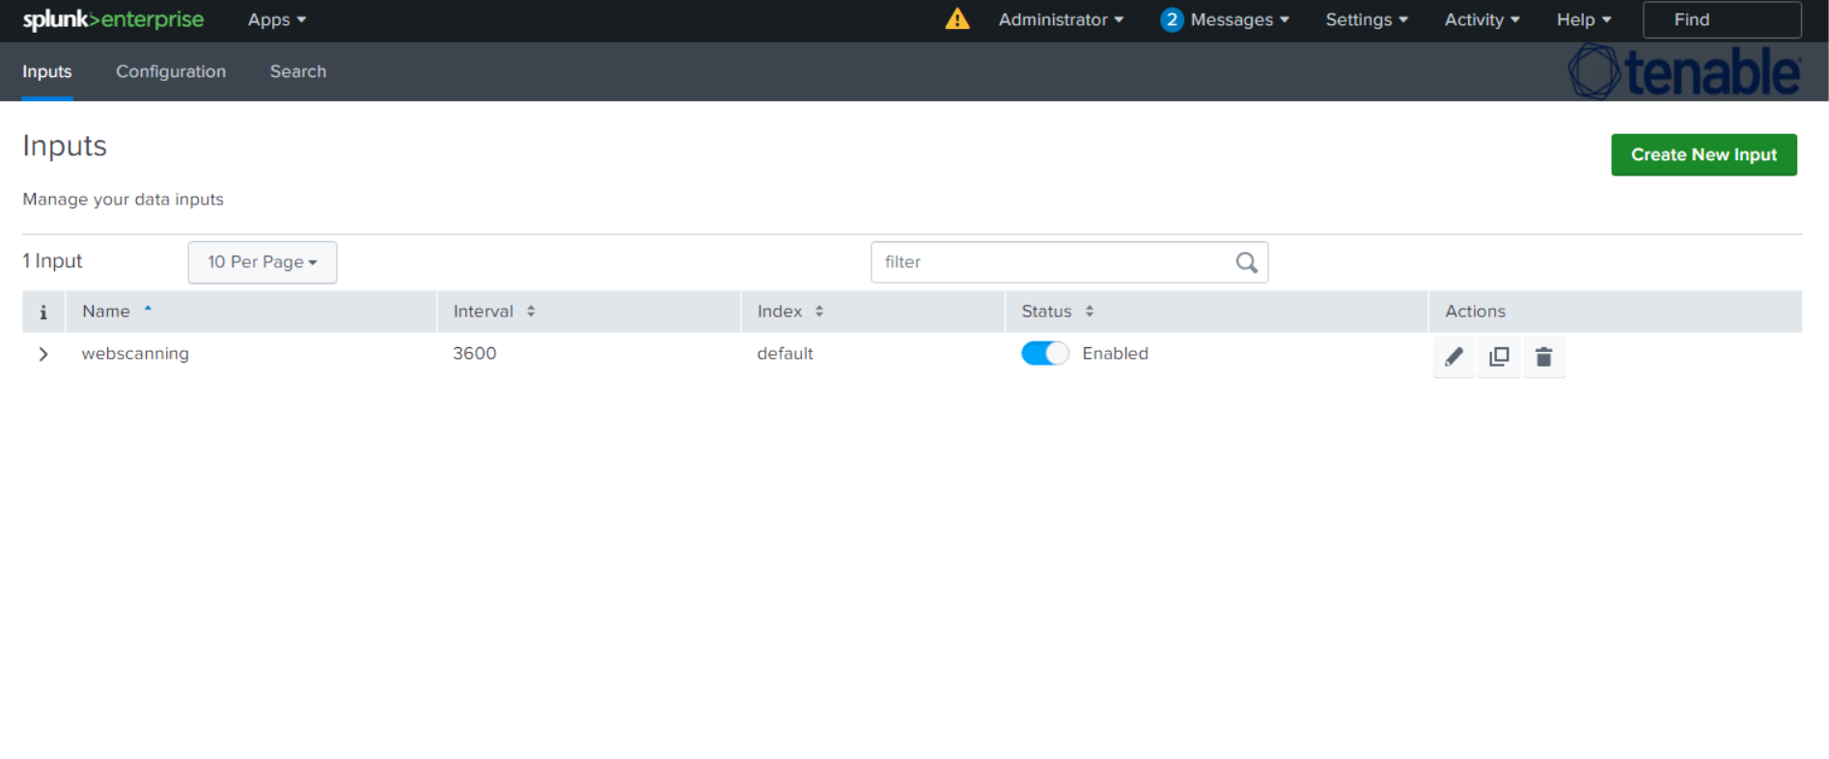The width and height of the screenshot is (1829, 759).
Task: Delete the webscanning input via trash icon
Action: [x=1543, y=357]
